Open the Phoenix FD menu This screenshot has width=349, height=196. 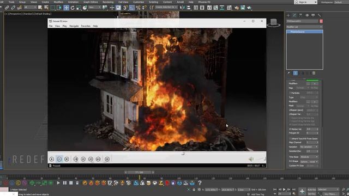[204, 2]
